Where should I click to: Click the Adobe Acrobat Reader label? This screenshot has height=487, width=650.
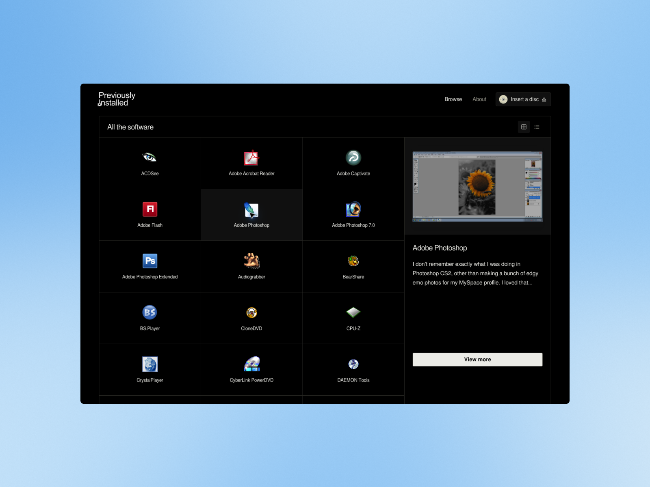251,174
